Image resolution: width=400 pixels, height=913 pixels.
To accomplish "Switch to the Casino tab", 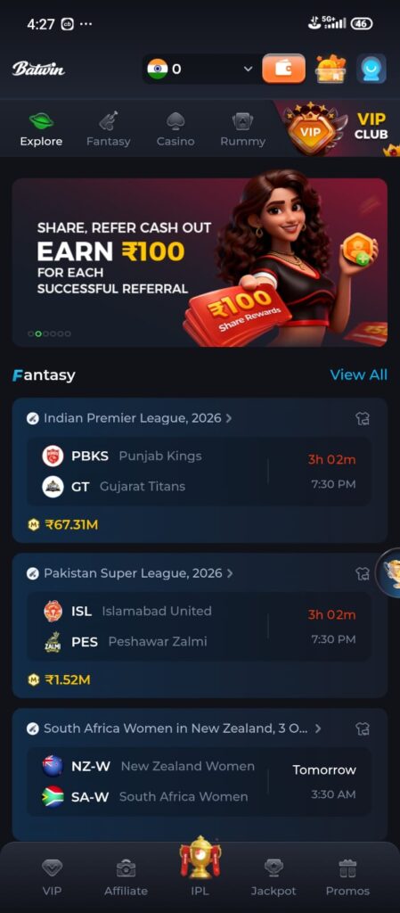I will click(x=176, y=129).
